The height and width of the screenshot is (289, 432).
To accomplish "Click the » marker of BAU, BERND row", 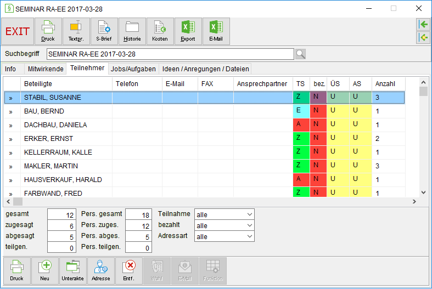I will [x=11, y=112].
